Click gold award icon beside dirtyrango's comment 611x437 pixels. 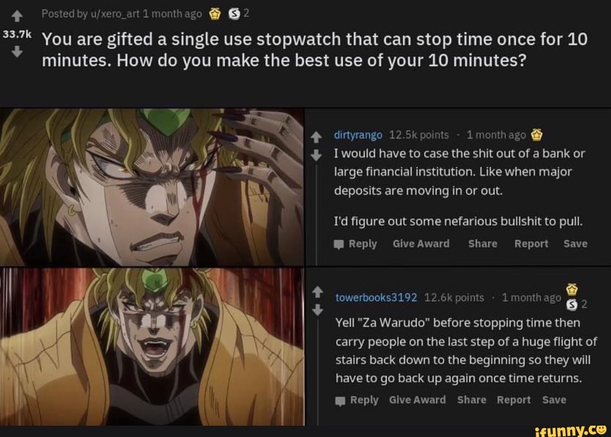tap(537, 135)
